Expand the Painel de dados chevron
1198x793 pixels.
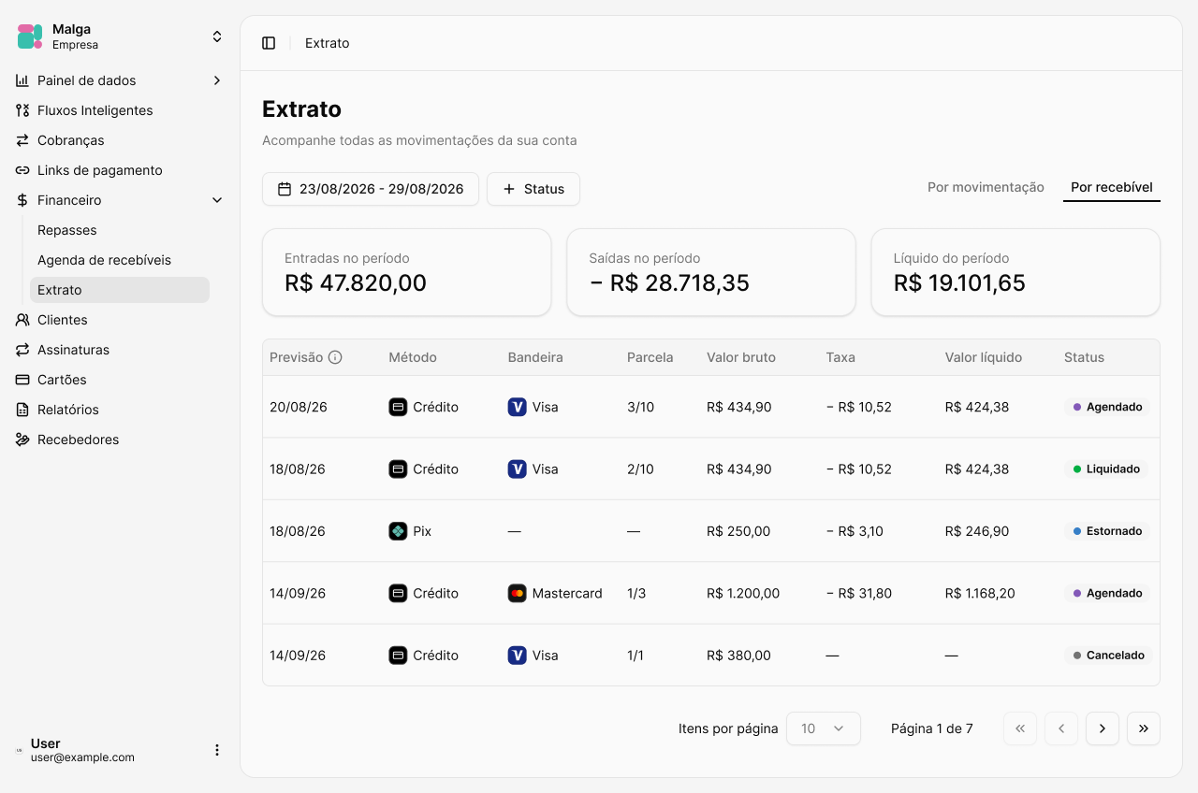coord(217,80)
